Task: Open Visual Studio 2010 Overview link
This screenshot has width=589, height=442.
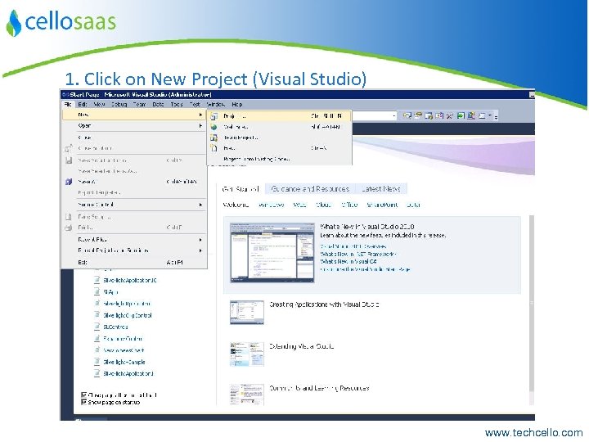Action: click(353, 246)
